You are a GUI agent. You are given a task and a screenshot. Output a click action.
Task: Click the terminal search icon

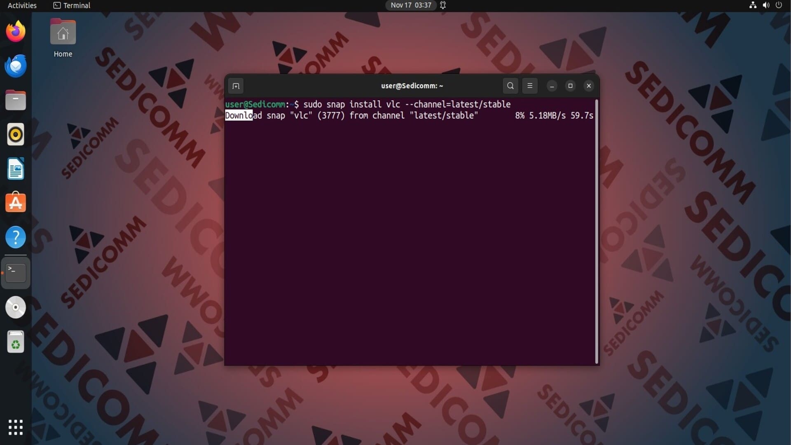510,86
